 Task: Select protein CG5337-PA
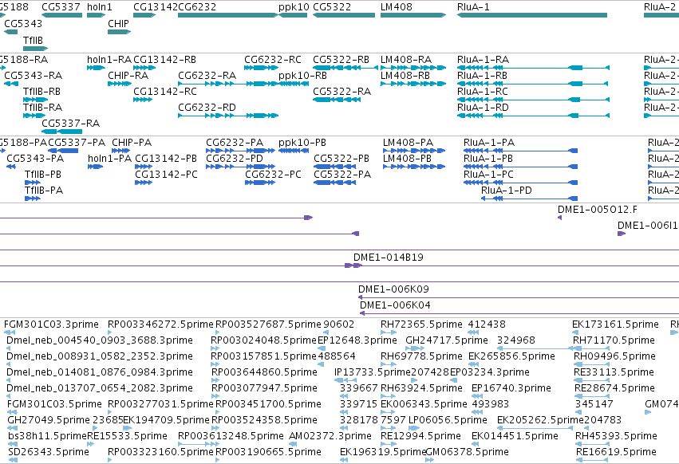pyautogui.click(x=77, y=143)
